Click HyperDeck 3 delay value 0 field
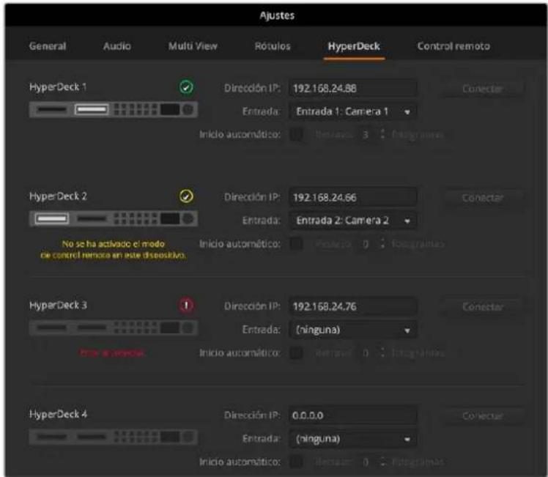Viewport: 548px width, 477px height. click(x=366, y=353)
